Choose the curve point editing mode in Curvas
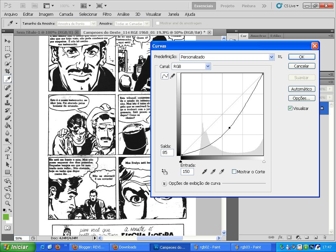336x252 pixels. [x=165, y=76]
